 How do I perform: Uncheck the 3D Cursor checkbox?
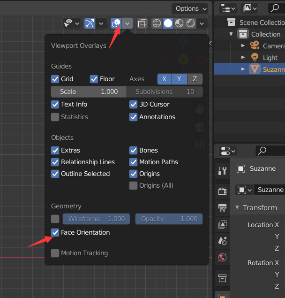(x=133, y=104)
